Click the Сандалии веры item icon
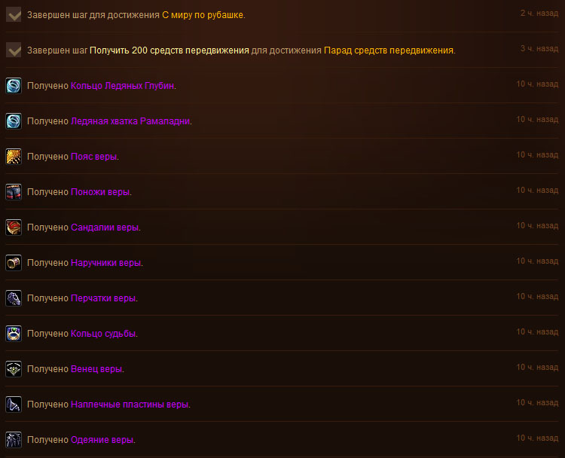This screenshot has height=458, width=565. point(14,227)
